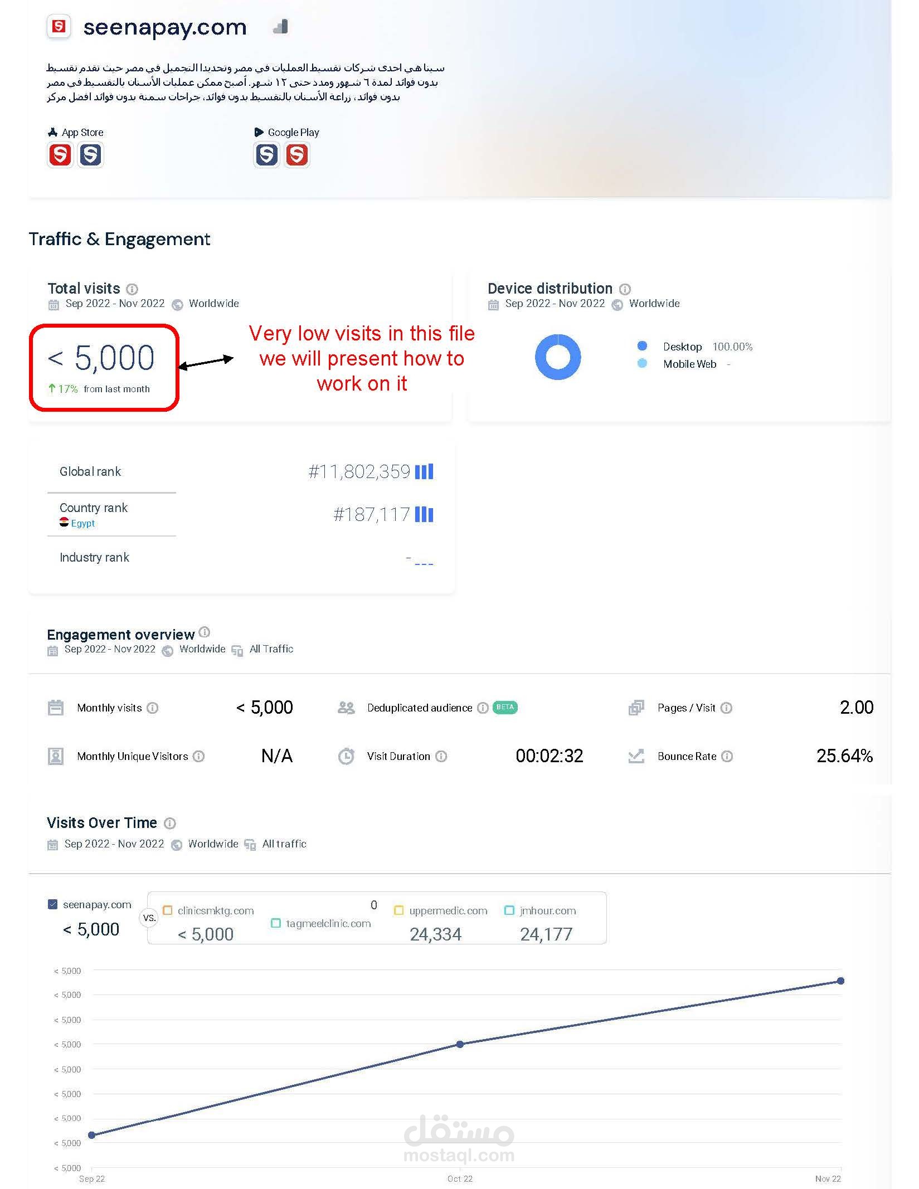Show info tooltip for Deduplicated audience
919x1189 pixels.
pyautogui.click(x=483, y=708)
